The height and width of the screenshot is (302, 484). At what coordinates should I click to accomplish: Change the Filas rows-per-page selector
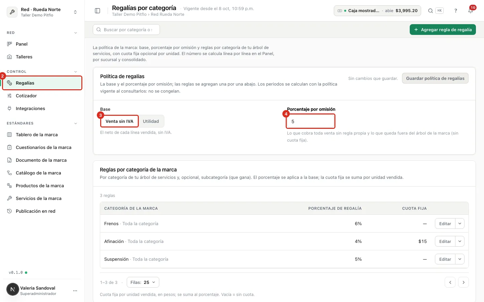pos(143,282)
